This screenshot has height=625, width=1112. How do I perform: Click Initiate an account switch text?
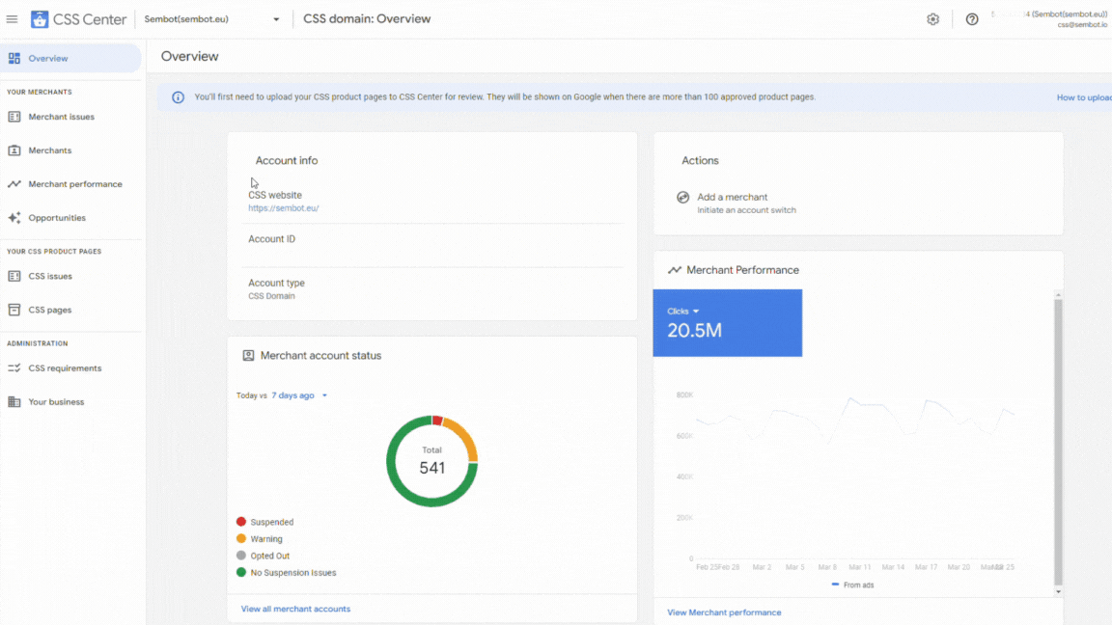coord(746,210)
